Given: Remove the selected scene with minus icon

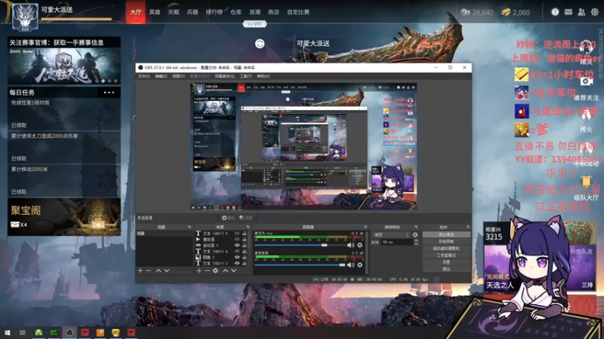Looking at the screenshot, I should 148,270.
